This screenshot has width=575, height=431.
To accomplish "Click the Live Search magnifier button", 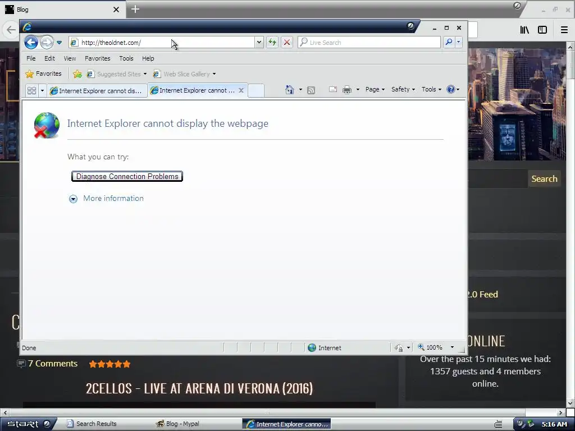I will (x=449, y=42).
